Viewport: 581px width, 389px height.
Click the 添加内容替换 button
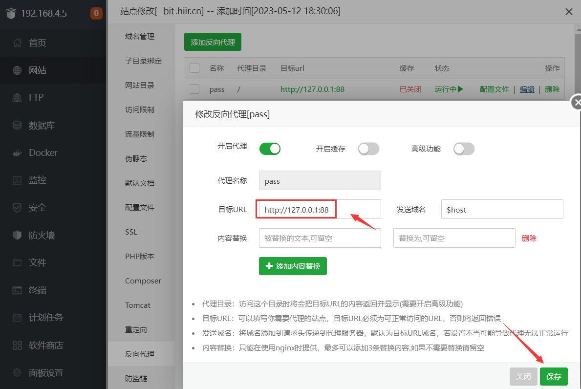[293, 266]
